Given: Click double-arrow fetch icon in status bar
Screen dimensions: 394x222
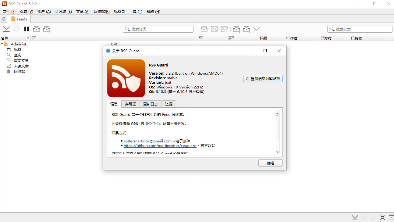Looking at the screenshot, I should (x=355, y=217).
